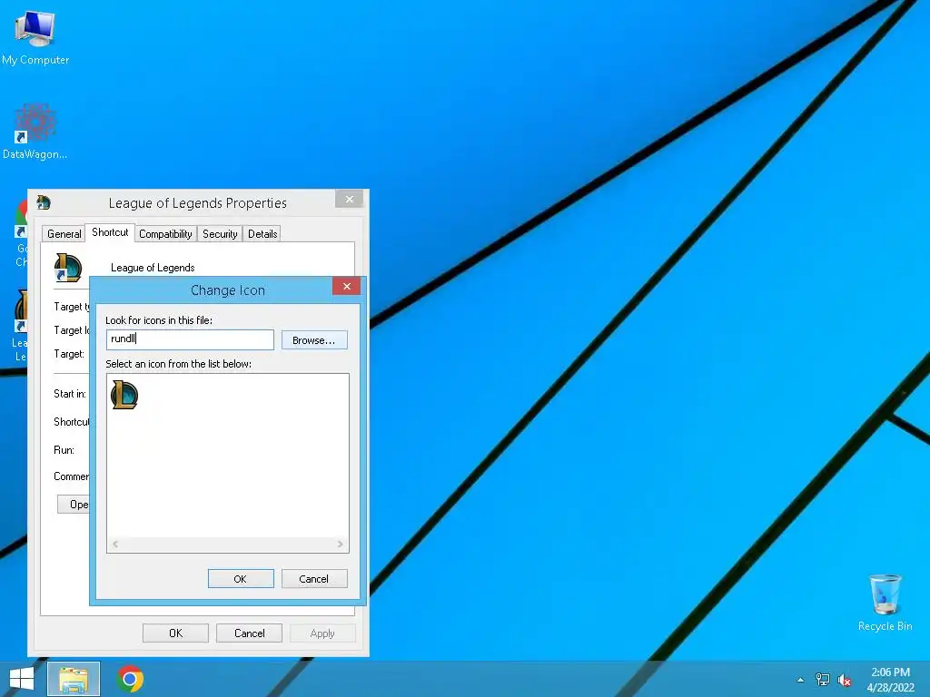Click the partially hidden League desktop shortcut

point(21,326)
